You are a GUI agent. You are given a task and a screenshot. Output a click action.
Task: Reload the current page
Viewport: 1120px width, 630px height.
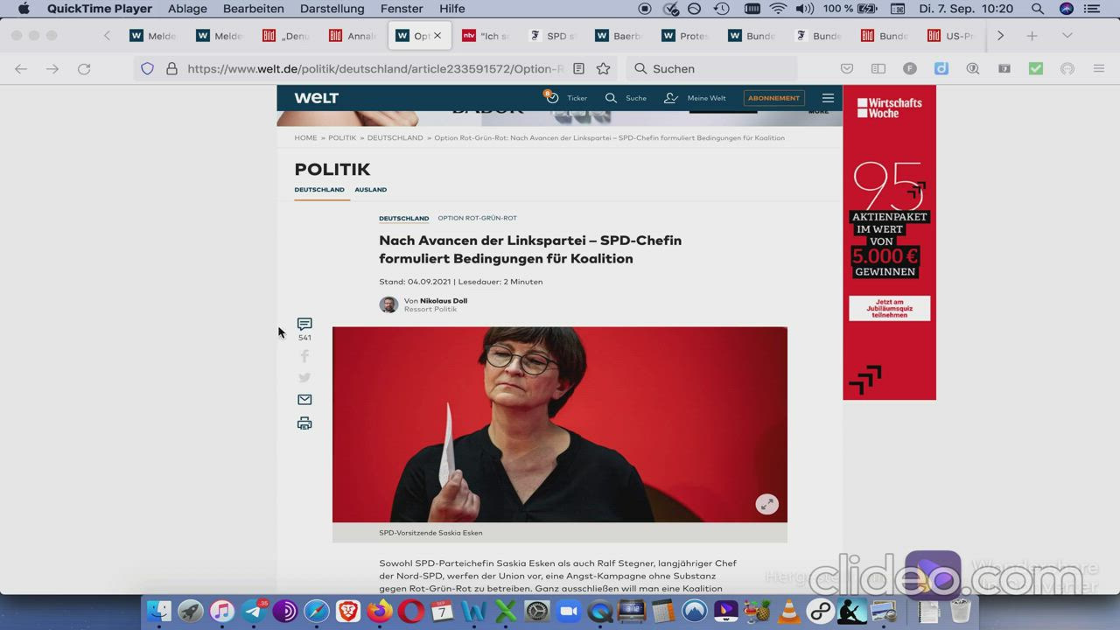click(x=84, y=68)
